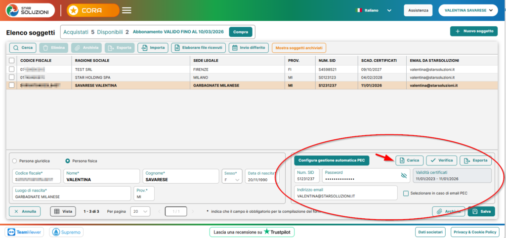The image size is (506, 238).
Task: Launch TeamViewer from the footer
Action: pos(25,232)
